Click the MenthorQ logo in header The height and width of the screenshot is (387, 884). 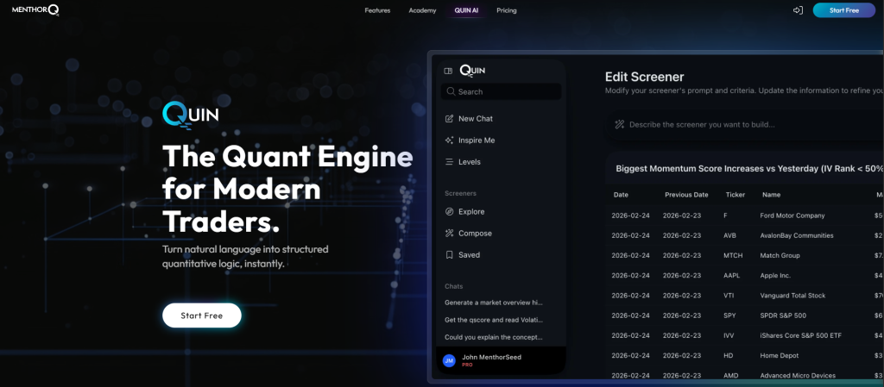35,9
